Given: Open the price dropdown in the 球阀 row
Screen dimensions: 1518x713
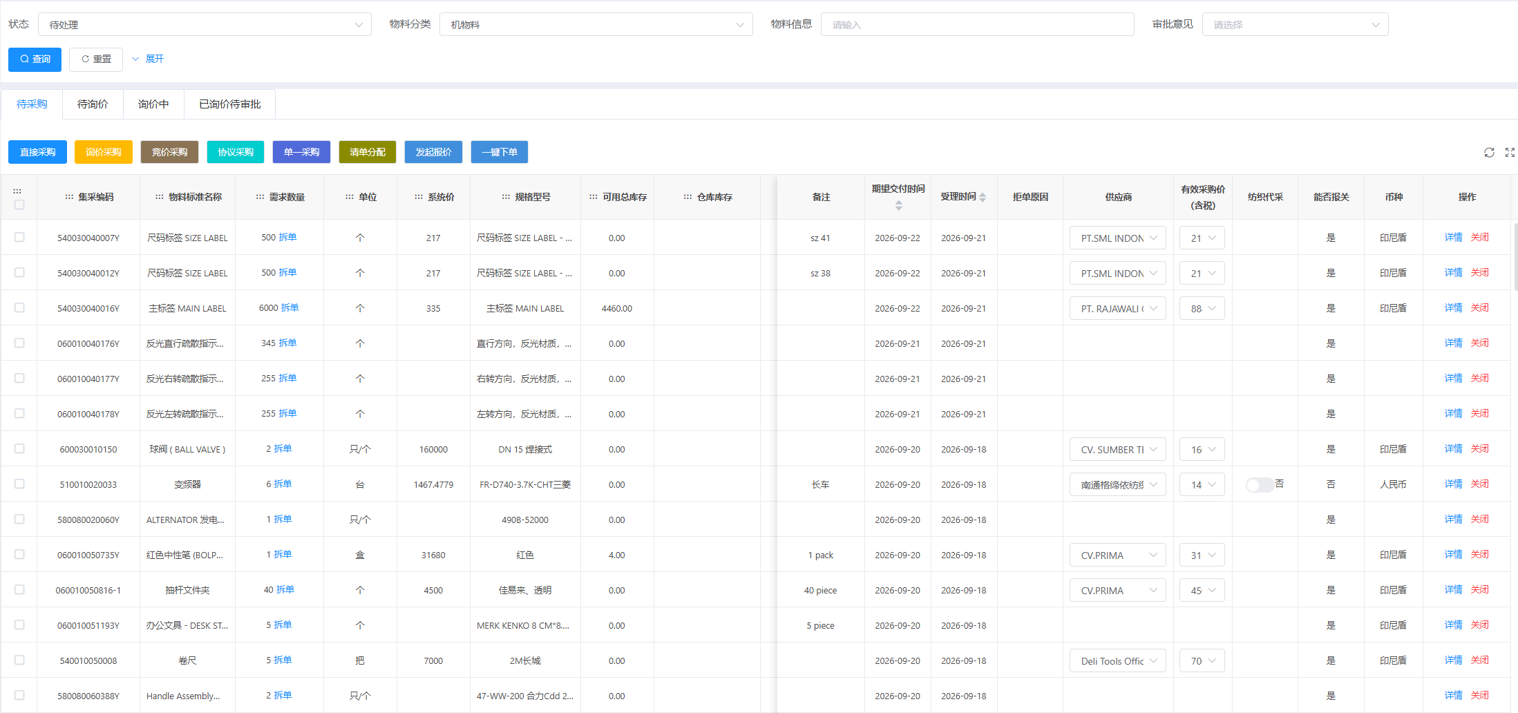Looking at the screenshot, I should pyautogui.click(x=1202, y=449).
